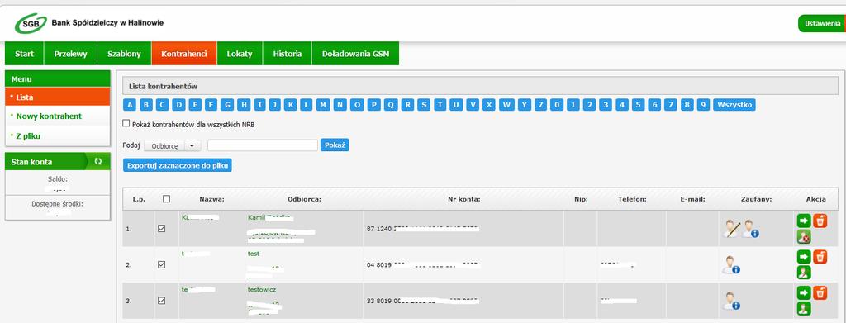Filter contractors by digit 5
The image size is (846, 323).
(x=639, y=105)
